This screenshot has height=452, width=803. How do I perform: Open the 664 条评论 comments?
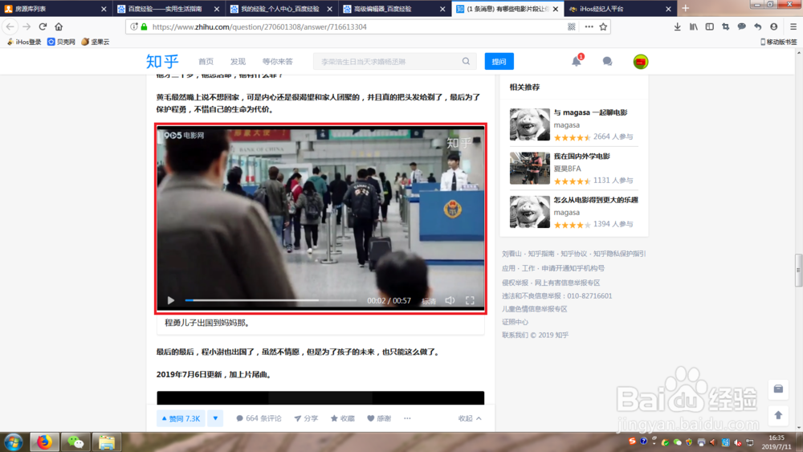point(259,418)
